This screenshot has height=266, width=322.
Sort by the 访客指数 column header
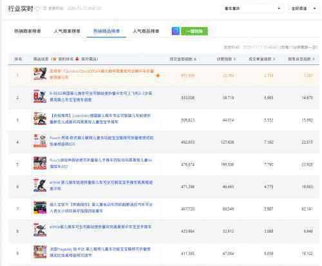pyautogui.click(x=226, y=59)
